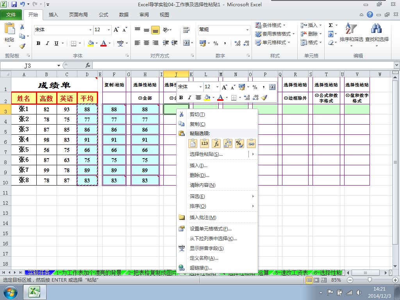This screenshot has width=400, height=300.
Task: Click the Zoom In plus button
Action: 396,280
